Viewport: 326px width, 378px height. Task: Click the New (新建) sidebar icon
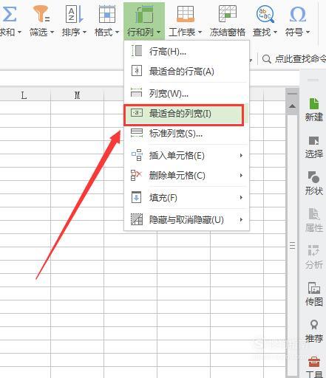314,103
